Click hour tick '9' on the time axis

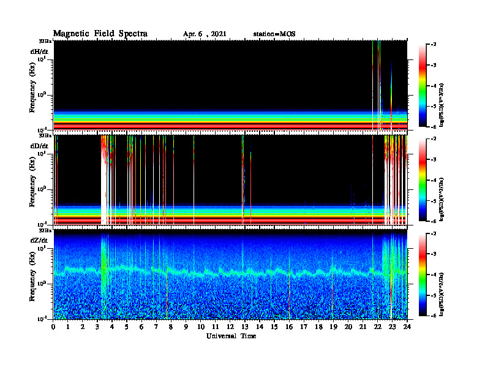pos(186,327)
